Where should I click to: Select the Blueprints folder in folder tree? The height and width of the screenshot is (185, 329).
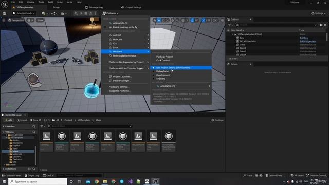17,143
